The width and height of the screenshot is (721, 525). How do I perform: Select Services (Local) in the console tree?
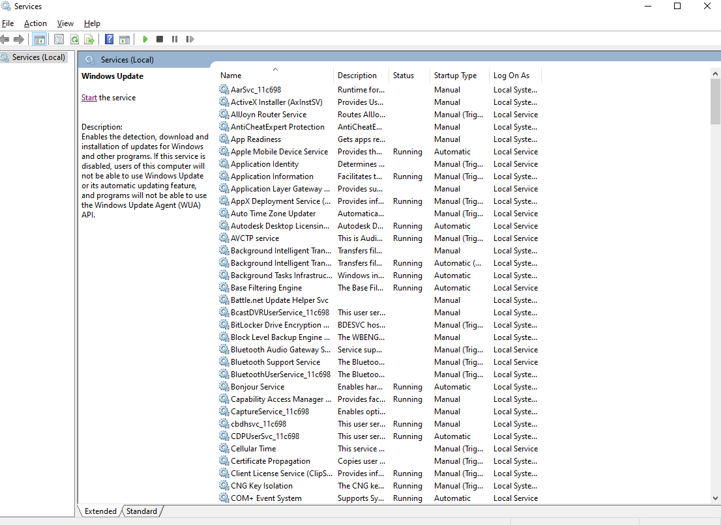[38, 57]
